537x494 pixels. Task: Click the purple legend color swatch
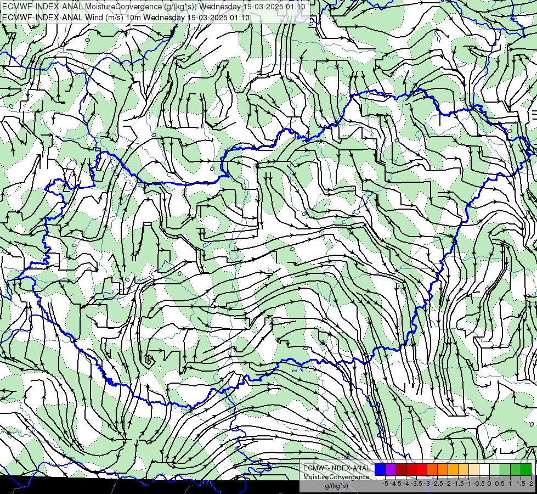(x=391, y=469)
